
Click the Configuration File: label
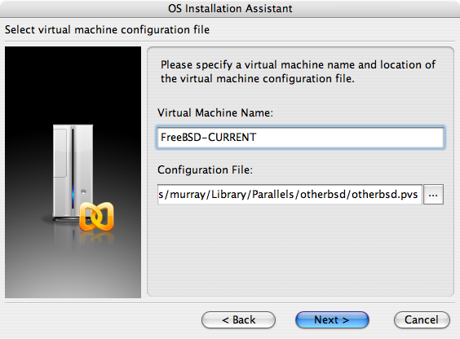[x=205, y=170]
